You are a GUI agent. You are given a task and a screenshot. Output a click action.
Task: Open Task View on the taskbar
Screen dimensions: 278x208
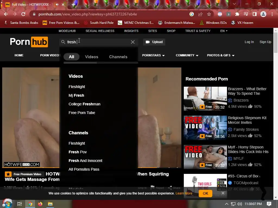(x=19, y=204)
